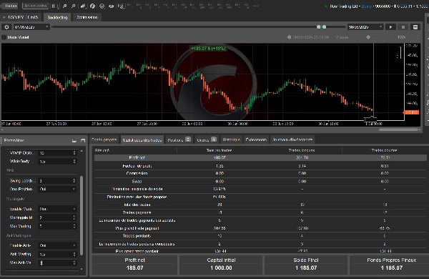Switch to the Backtesting tab

[x=57, y=17]
